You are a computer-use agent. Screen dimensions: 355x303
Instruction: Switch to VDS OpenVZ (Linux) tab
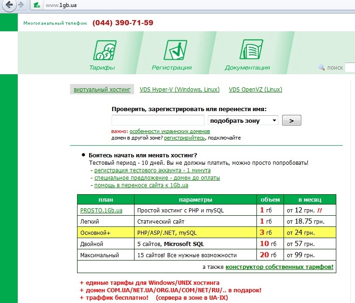tap(256, 90)
